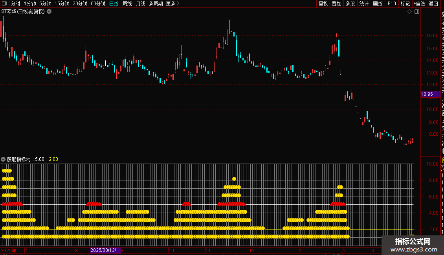
Task: Click the diamond icon above the price axis
Action: [409, 12]
